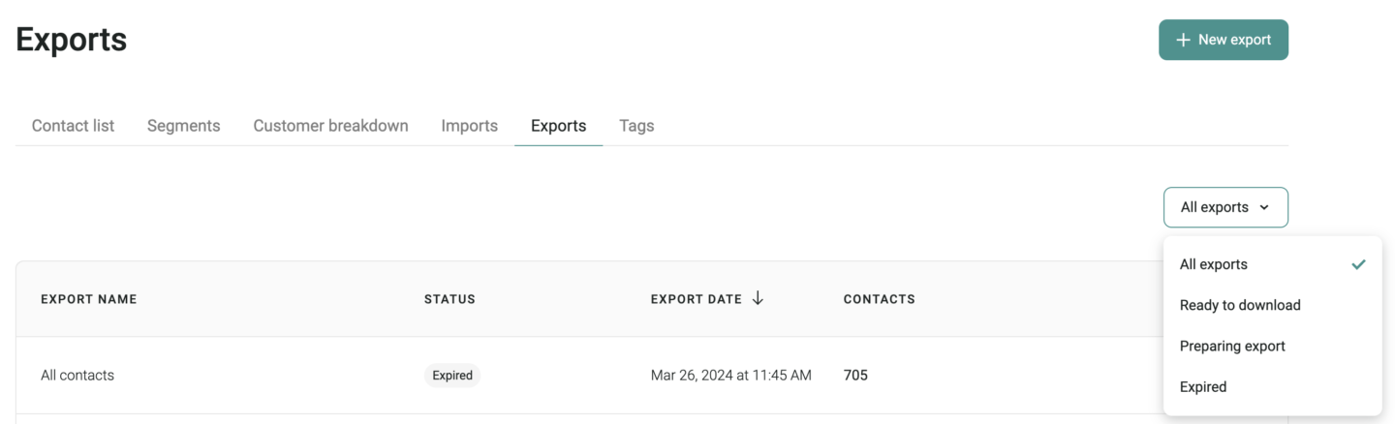Select the Exports tab
The image size is (1395, 424).
click(558, 126)
